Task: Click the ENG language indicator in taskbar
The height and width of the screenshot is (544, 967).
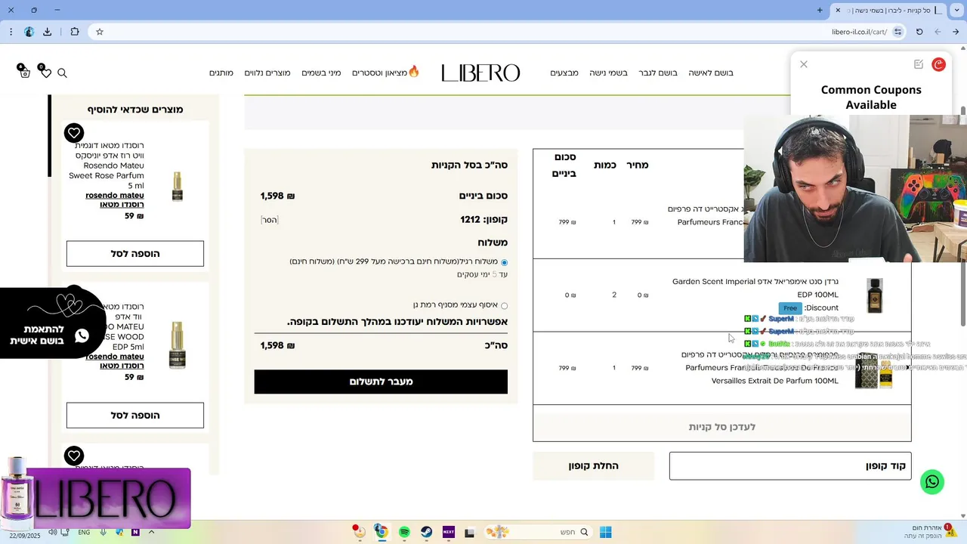Action: coord(84,532)
